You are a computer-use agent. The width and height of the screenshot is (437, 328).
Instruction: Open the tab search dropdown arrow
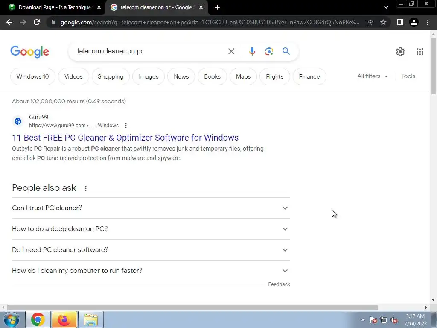point(386,8)
